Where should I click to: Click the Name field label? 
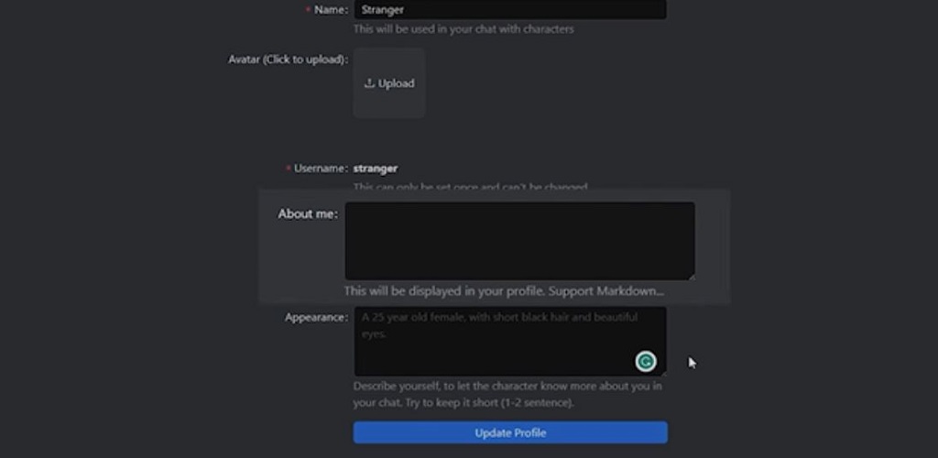(331, 10)
